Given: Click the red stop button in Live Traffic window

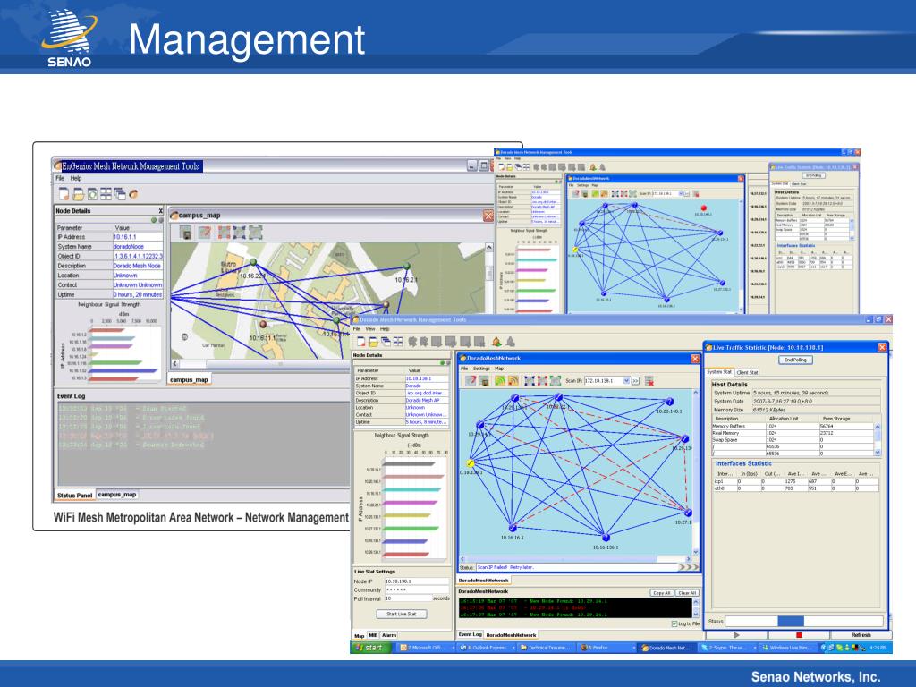Looking at the screenshot, I should tap(799, 634).
